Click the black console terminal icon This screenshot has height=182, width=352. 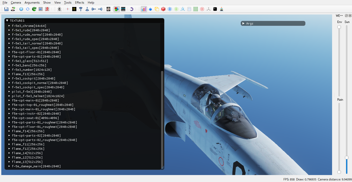coord(215,9)
